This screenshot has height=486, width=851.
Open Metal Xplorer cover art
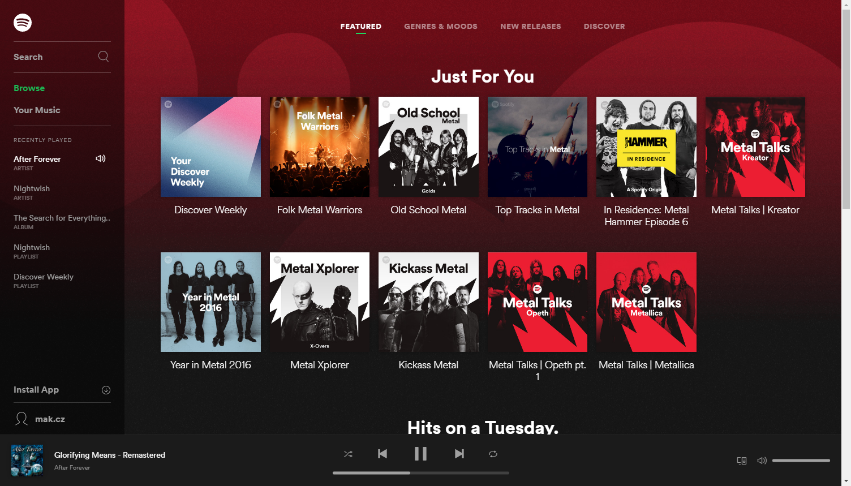pyautogui.click(x=320, y=302)
